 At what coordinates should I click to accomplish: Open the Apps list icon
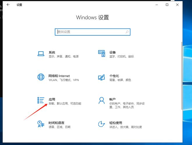[41, 100]
